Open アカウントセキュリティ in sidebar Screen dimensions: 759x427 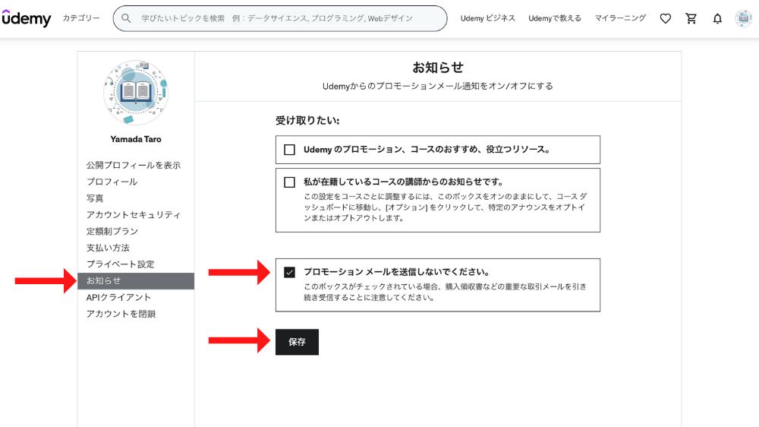coord(134,215)
